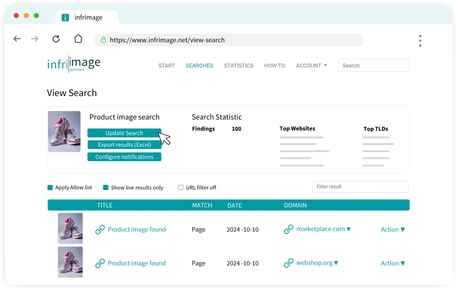Open the browser three-dot menu
Screen dimensions: 457x290
click(420, 41)
